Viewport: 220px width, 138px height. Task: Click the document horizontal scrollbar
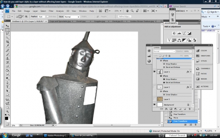click(x=112, y=125)
